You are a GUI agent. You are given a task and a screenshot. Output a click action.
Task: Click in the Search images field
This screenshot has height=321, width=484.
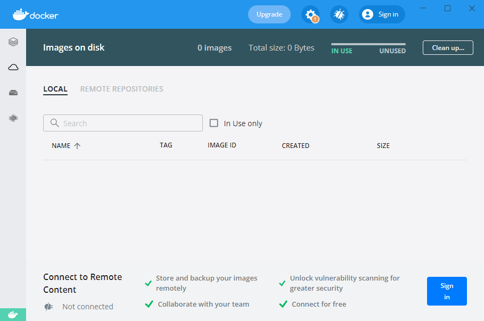coord(123,123)
